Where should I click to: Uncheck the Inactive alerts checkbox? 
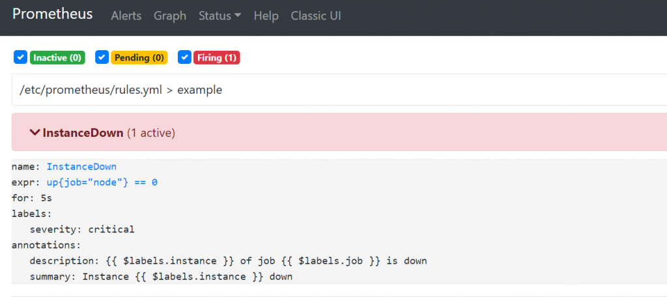tap(20, 57)
